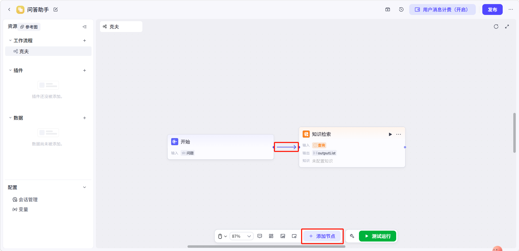Add a comment with the note icon

(x=260, y=236)
